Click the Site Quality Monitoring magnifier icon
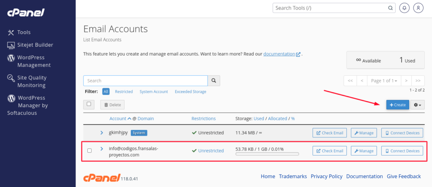 click(x=11, y=78)
